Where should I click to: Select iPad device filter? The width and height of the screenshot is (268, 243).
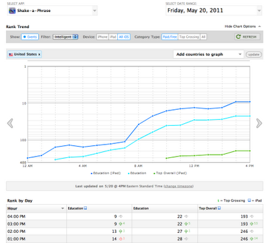(x=113, y=37)
